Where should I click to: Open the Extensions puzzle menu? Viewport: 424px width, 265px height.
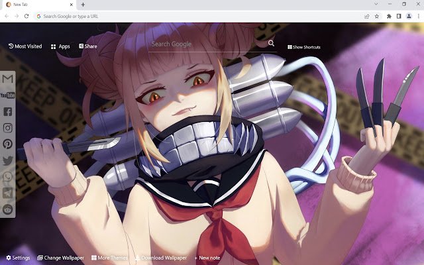click(389, 16)
